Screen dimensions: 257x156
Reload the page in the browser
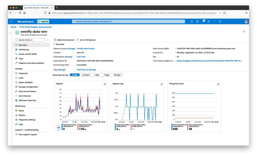click(20, 13)
